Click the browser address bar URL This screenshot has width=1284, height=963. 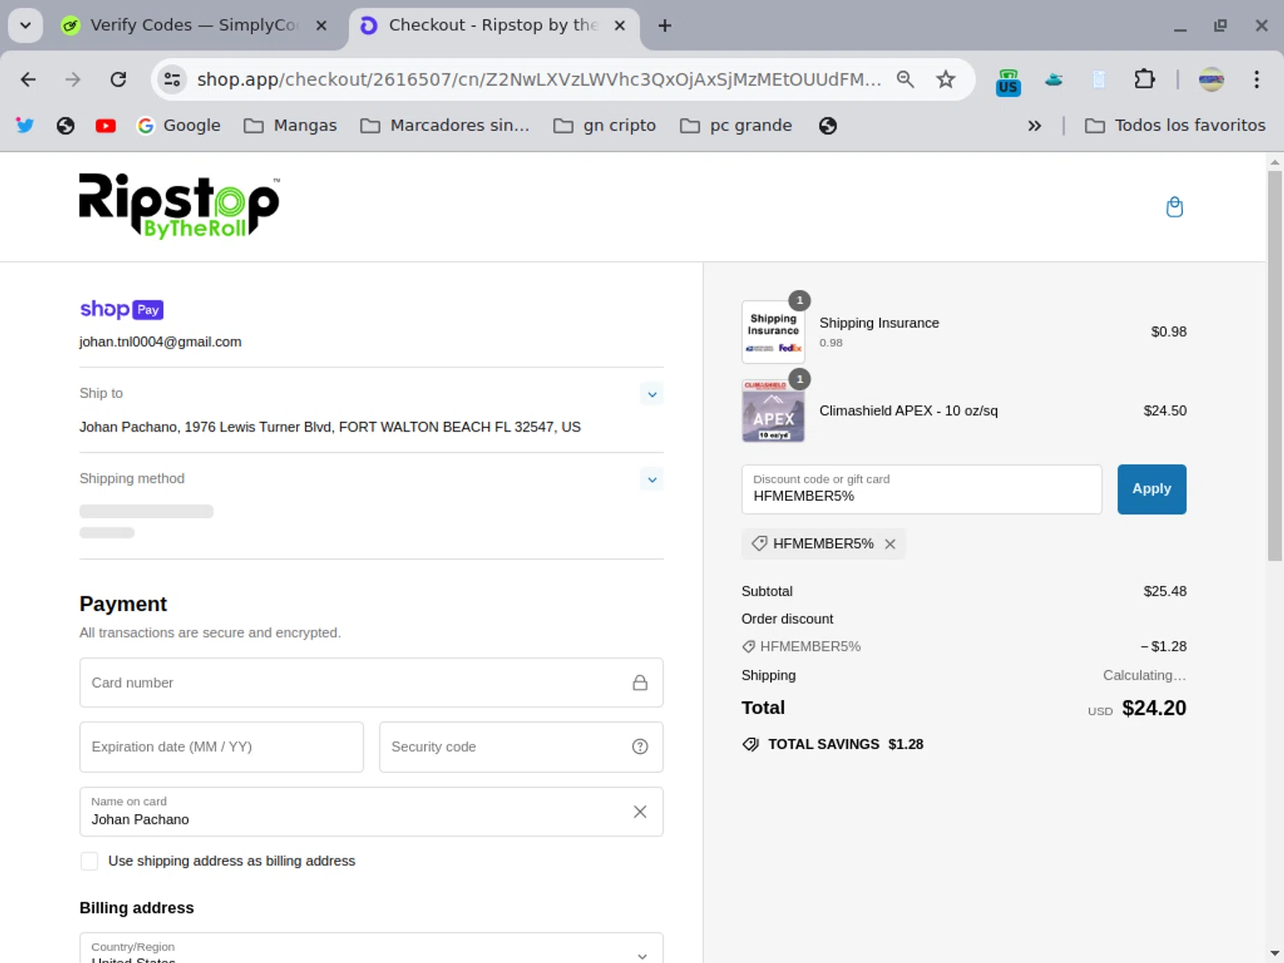click(x=539, y=80)
